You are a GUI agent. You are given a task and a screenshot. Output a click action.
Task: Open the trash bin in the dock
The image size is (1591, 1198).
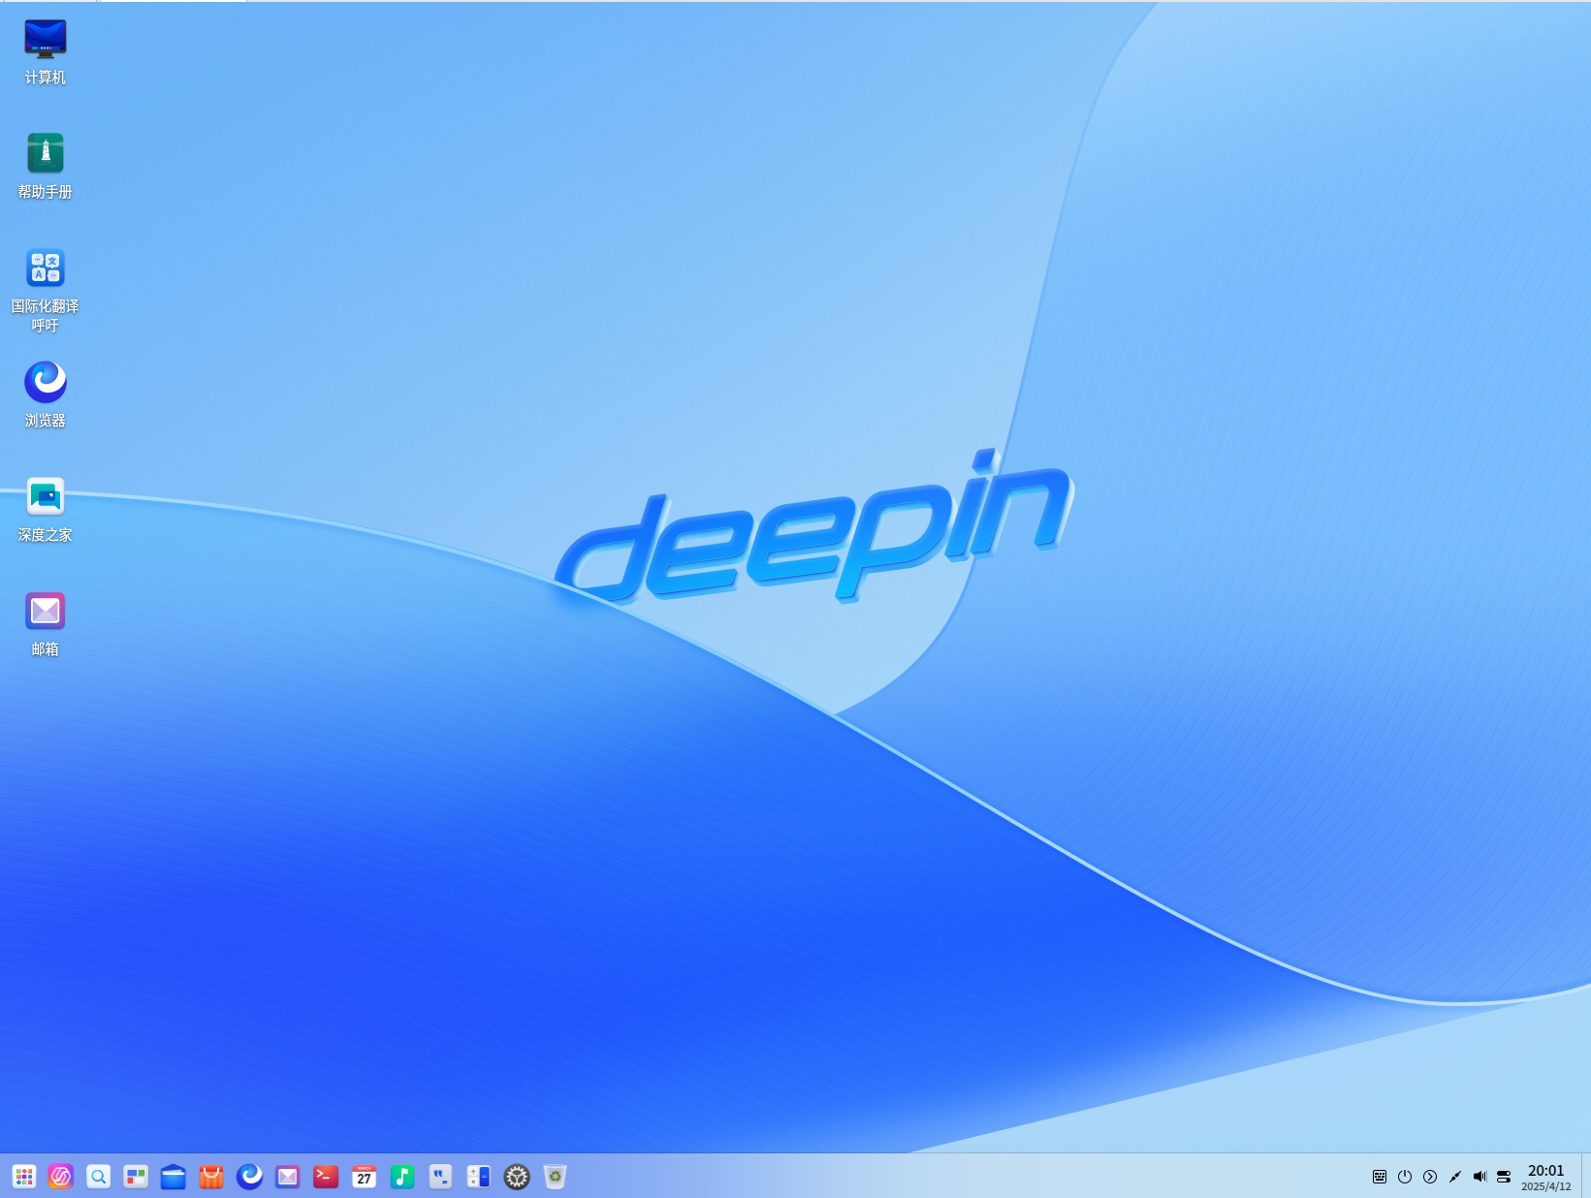click(x=555, y=1177)
